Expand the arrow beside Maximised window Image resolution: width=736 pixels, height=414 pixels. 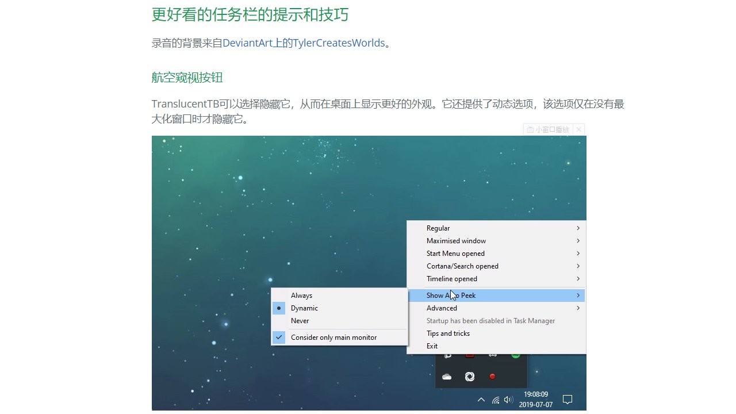(578, 241)
